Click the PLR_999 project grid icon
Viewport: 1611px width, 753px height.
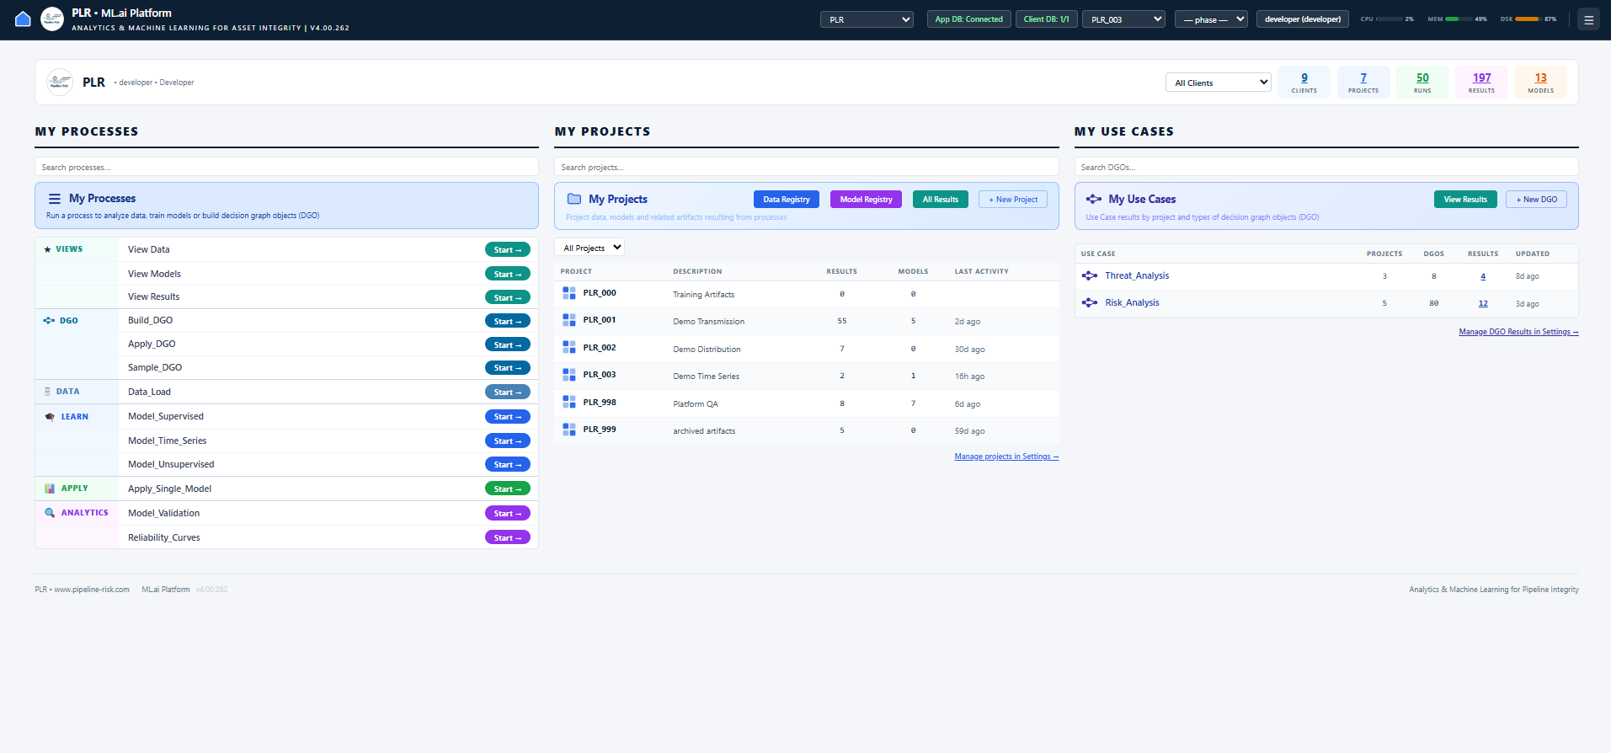pyautogui.click(x=569, y=430)
